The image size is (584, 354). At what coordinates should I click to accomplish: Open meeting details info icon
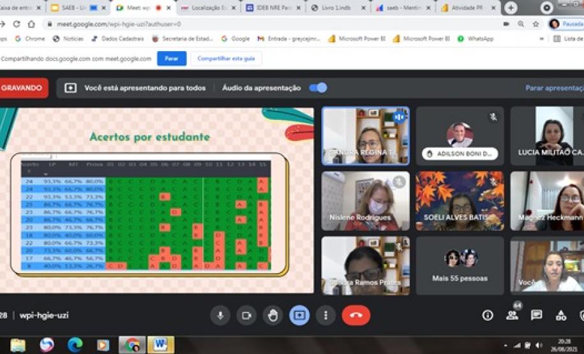[488, 315]
